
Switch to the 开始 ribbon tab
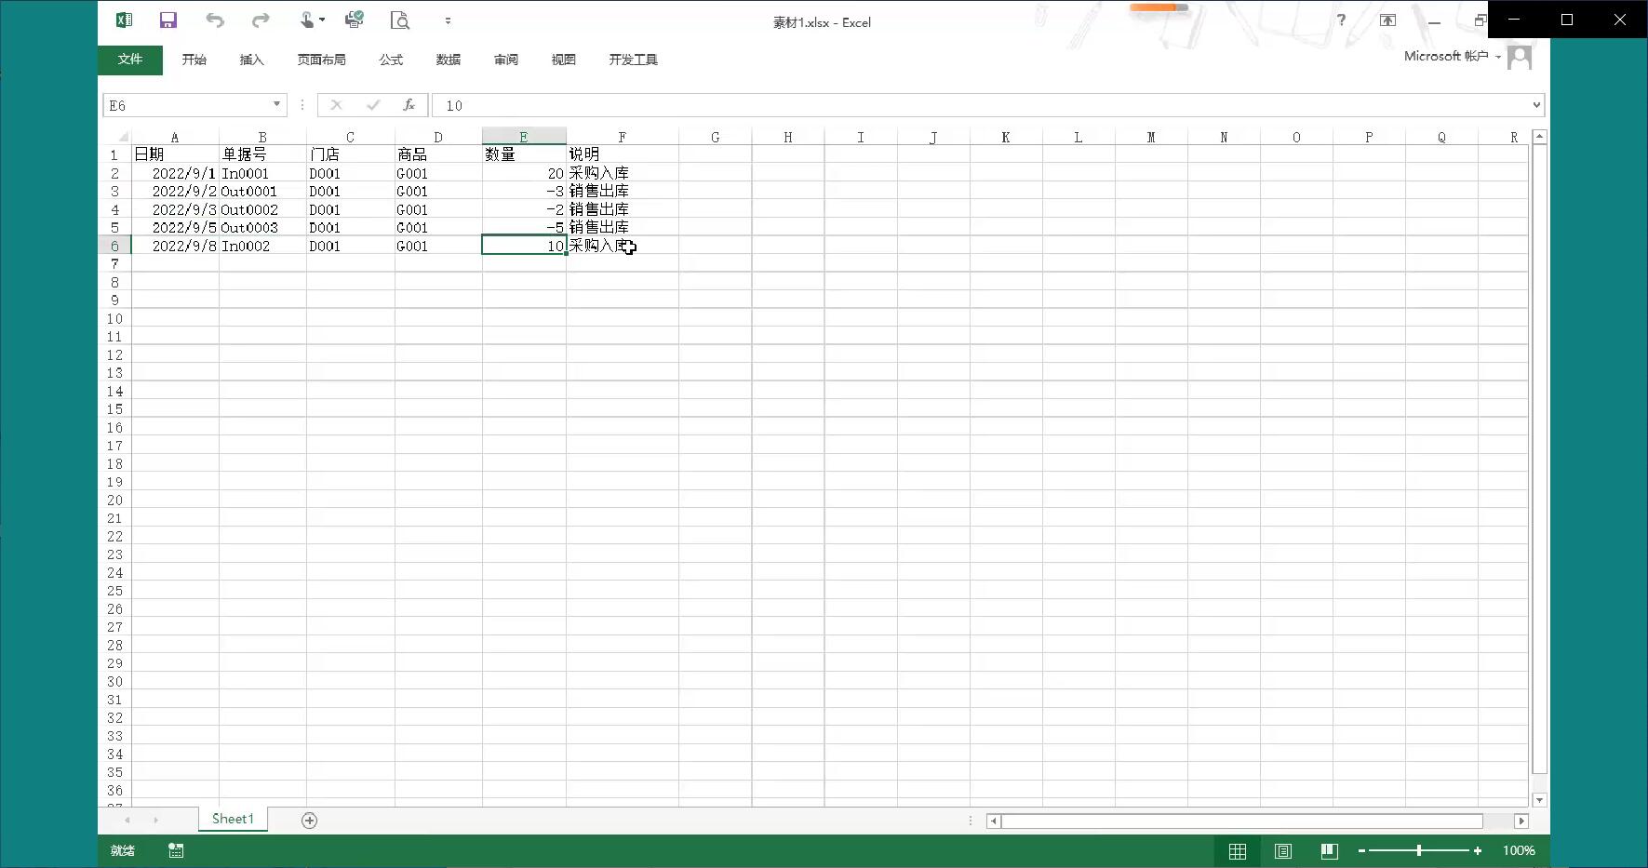click(194, 60)
